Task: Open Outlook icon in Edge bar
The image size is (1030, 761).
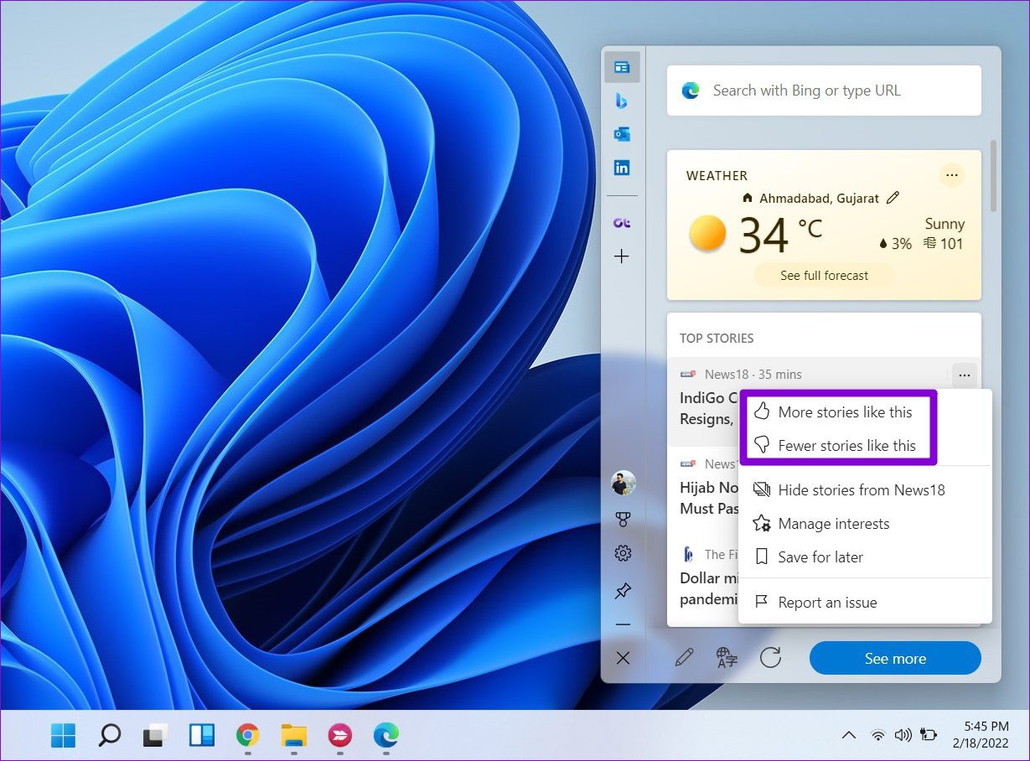Action: point(622,134)
